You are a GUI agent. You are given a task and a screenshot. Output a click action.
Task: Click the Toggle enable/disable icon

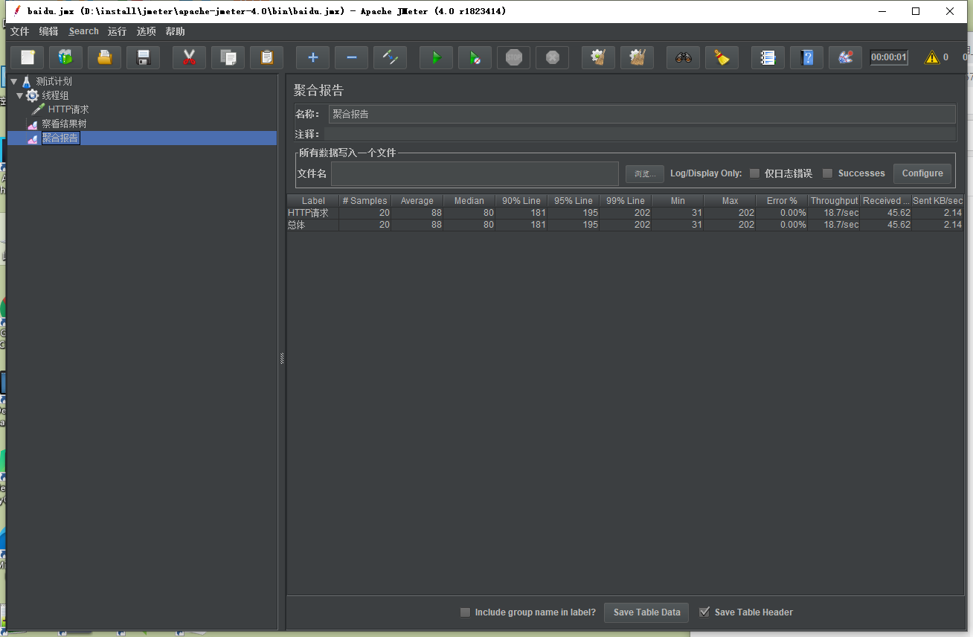click(x=391, y=57)
